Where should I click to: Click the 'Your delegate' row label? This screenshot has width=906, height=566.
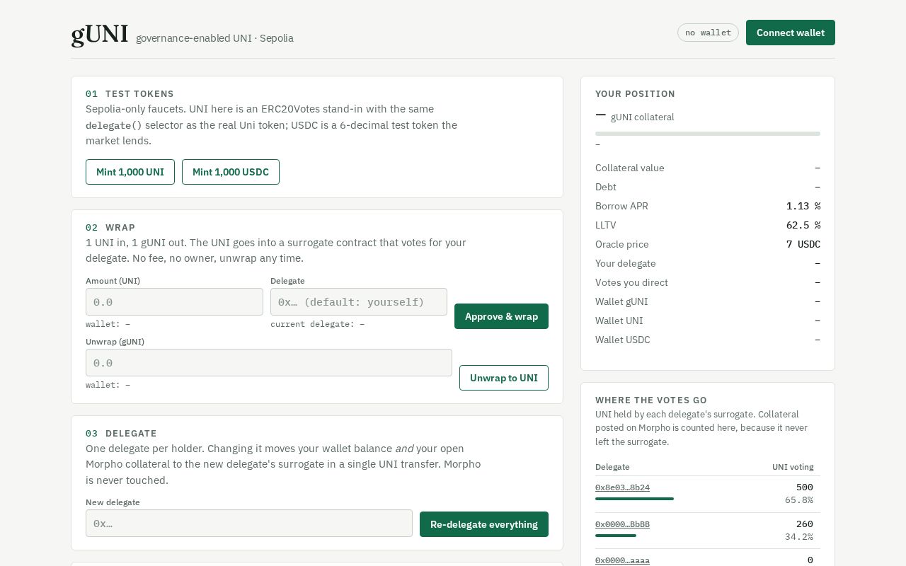626,263
